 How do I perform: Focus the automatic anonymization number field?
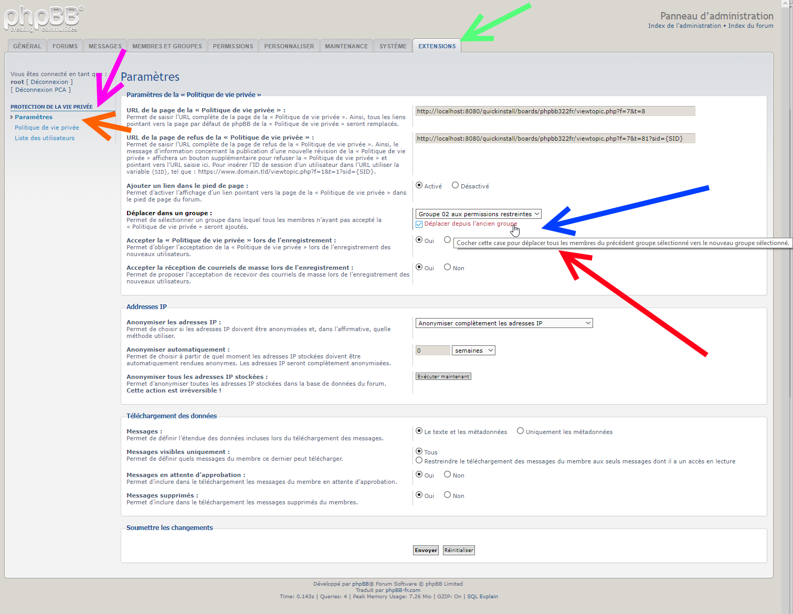tap(432, 351)
